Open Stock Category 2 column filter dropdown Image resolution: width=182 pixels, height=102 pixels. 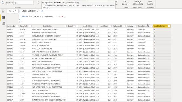169,26
